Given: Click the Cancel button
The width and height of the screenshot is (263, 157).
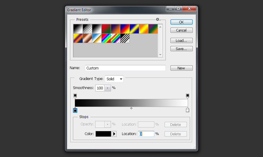Looking at the screenshot, I should pyautogui.click(x=182, y=30).
